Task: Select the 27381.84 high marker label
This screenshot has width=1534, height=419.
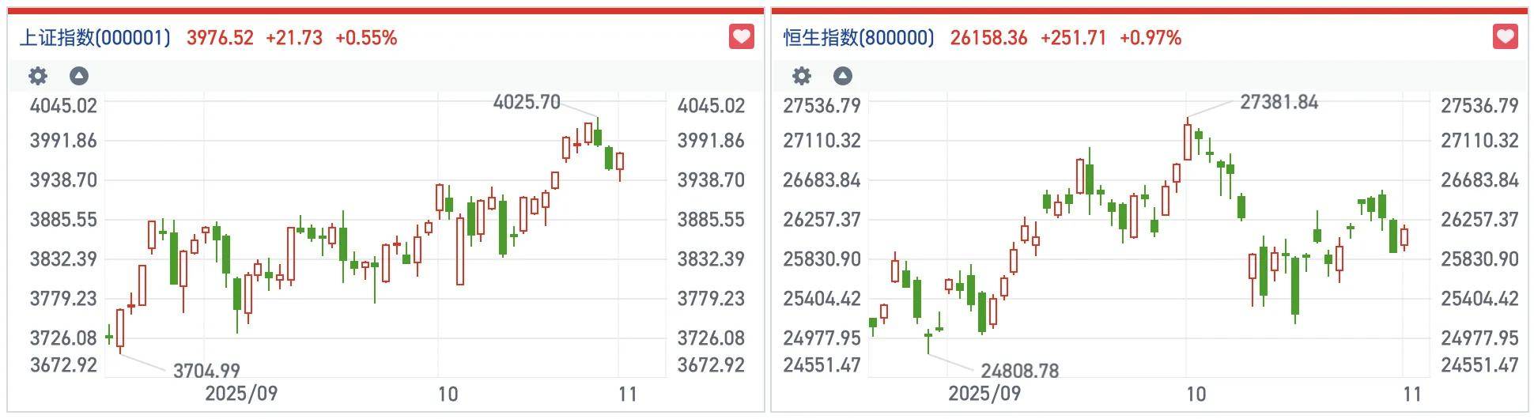Action: click(x=1279, y=102)
